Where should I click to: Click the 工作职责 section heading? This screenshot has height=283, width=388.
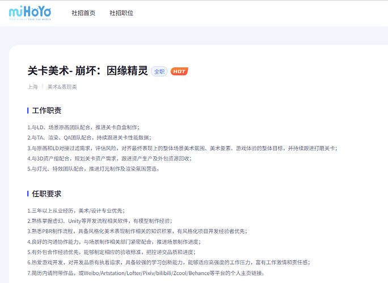coord(47,110)
